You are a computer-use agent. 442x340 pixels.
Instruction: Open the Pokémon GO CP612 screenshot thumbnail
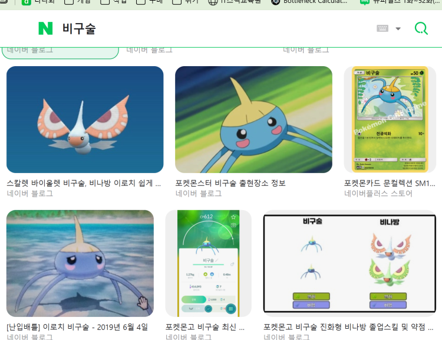[x=208, y=263]
